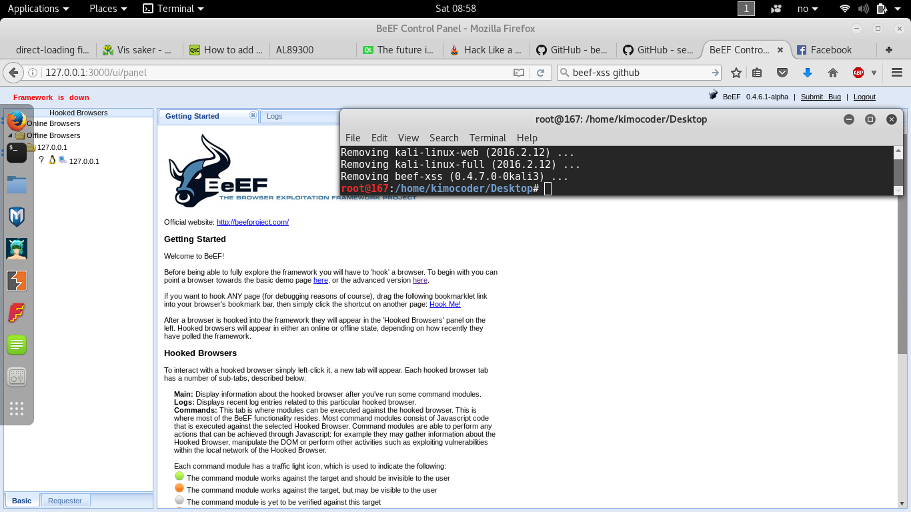Open Adblock Plus toolbar icon
Image resolution: width=911 pixels, height=512 pixels.
[x=858, y=73]
